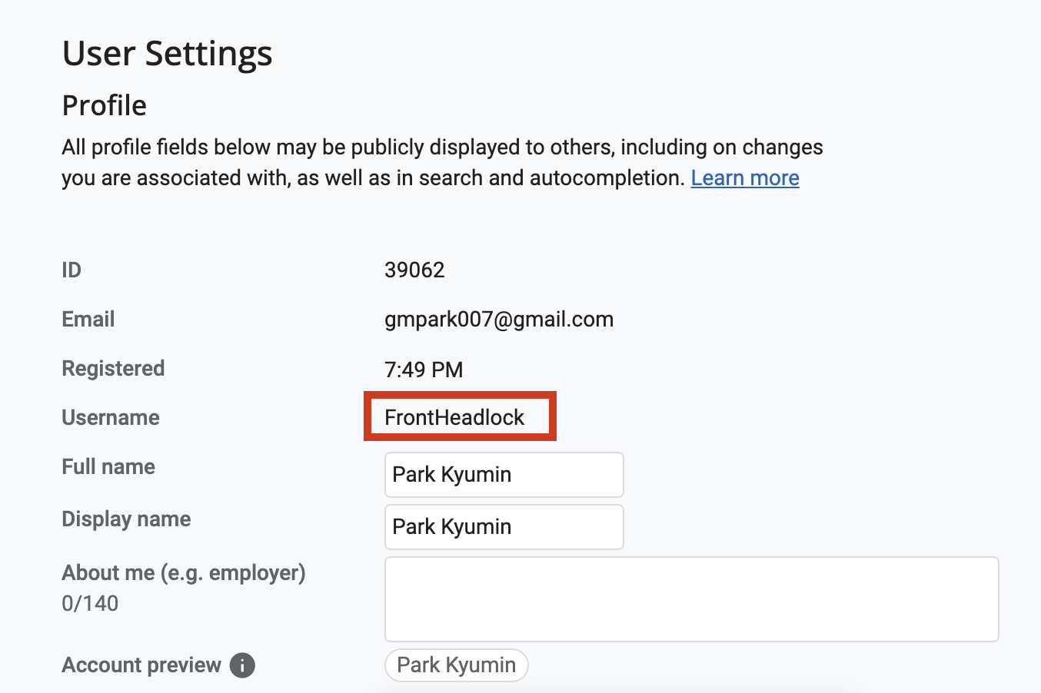
Task: Click the Registered field label
Action: (x=113, y=369)
